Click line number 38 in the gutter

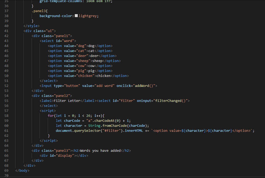point(6,16)
